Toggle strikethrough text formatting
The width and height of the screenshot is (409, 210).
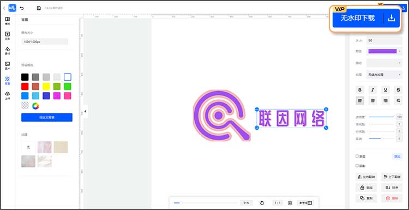(398, 90)
